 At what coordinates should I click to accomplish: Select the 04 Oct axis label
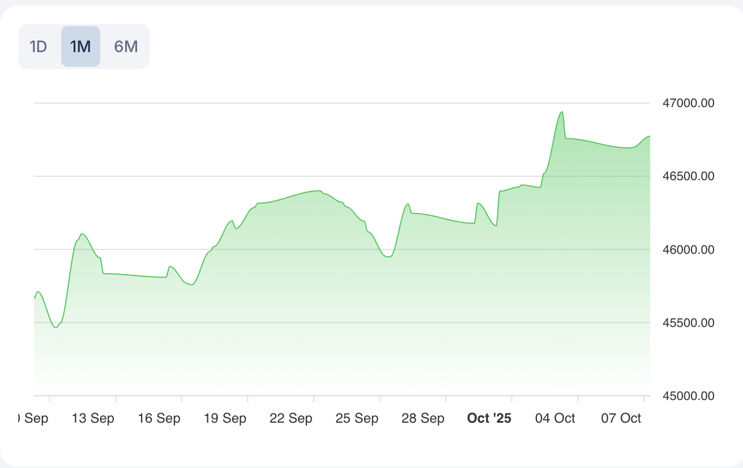pos(555,418)
